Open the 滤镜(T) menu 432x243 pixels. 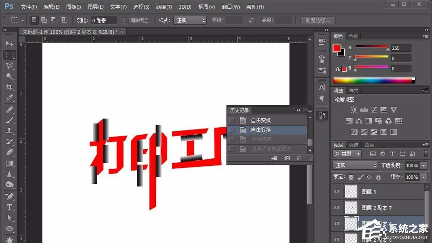[164, 7]
